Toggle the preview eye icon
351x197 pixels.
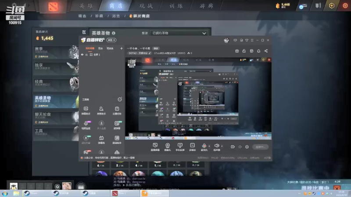(240, 147)
